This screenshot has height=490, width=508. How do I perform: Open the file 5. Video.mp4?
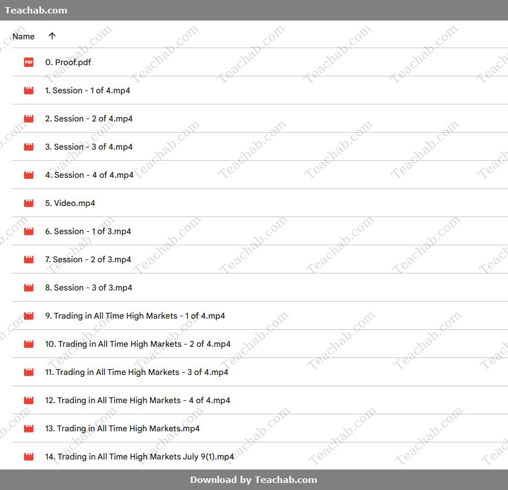pyautogui.click(x=70, y=203)
